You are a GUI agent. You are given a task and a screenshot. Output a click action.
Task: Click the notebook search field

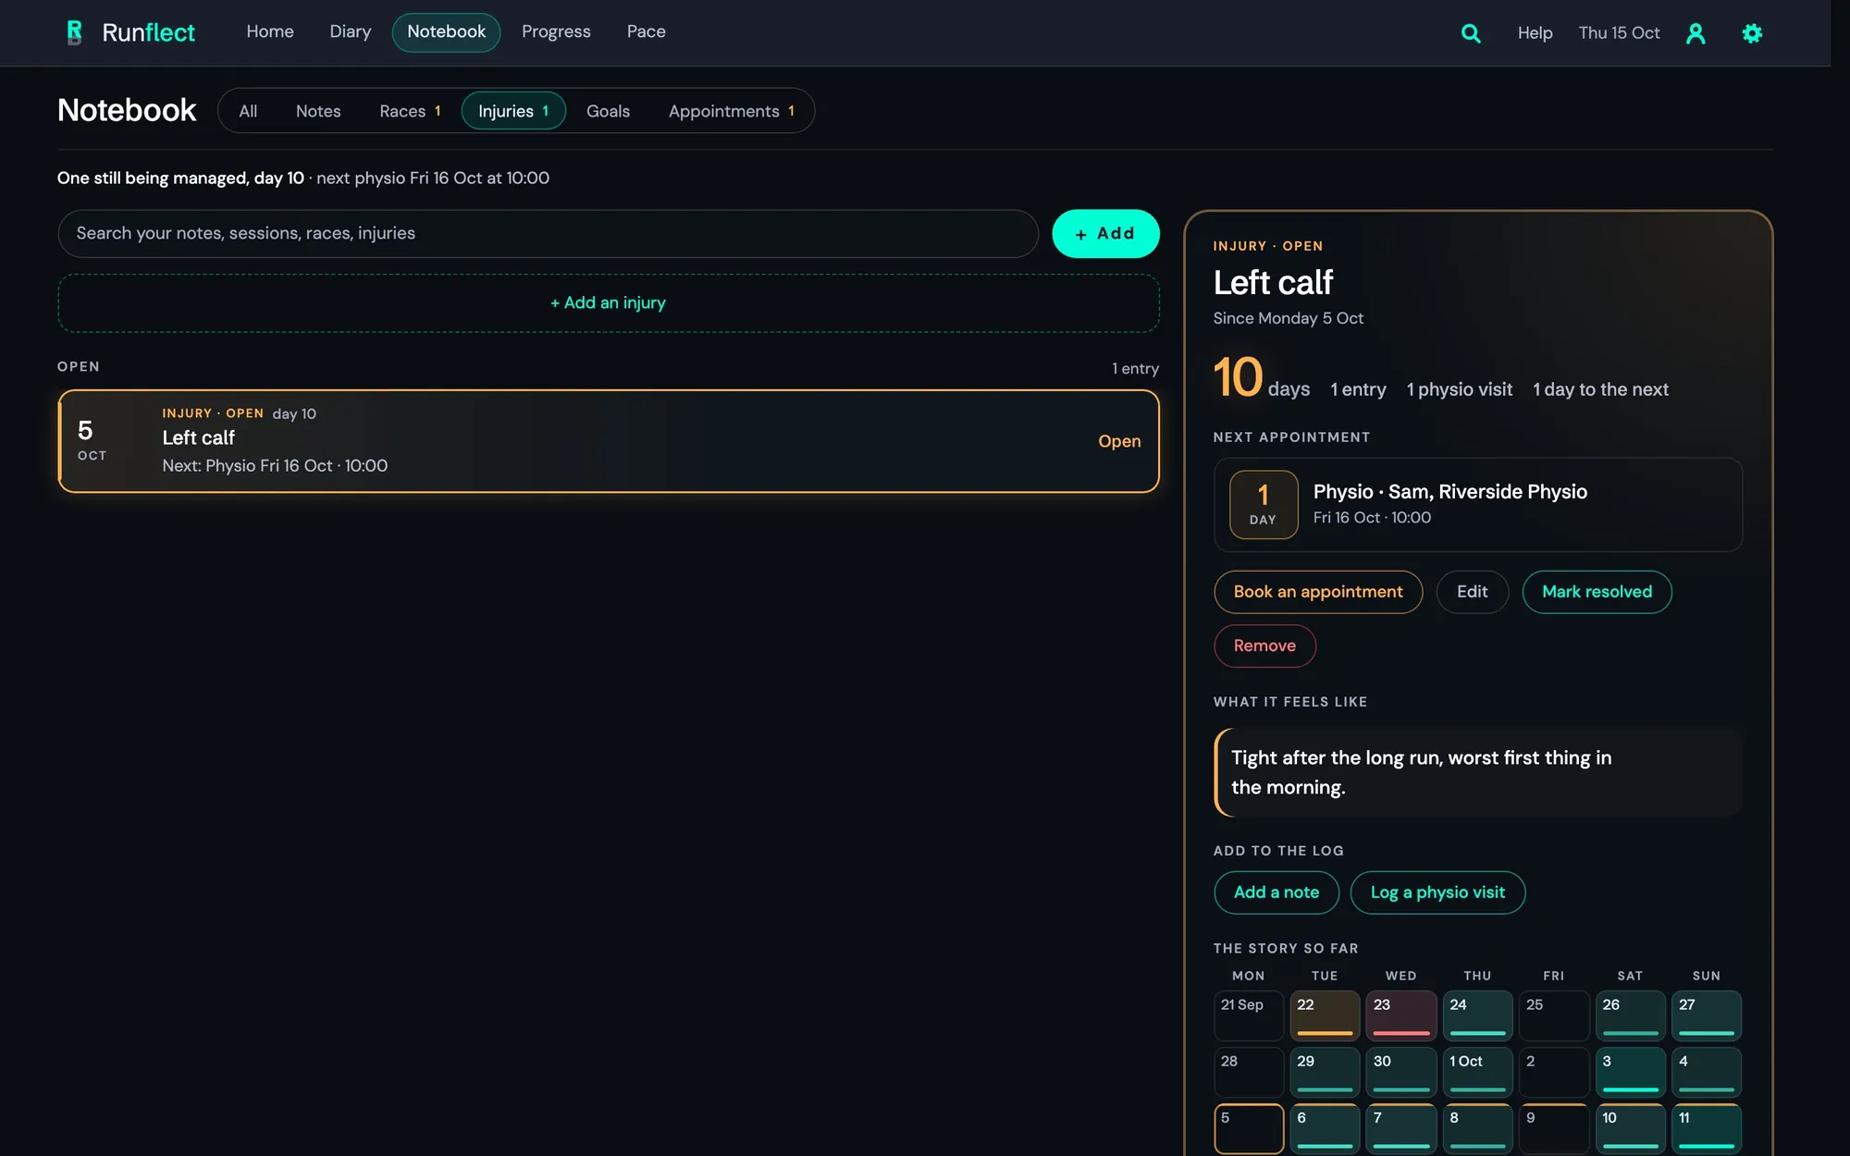pos(548,233)
